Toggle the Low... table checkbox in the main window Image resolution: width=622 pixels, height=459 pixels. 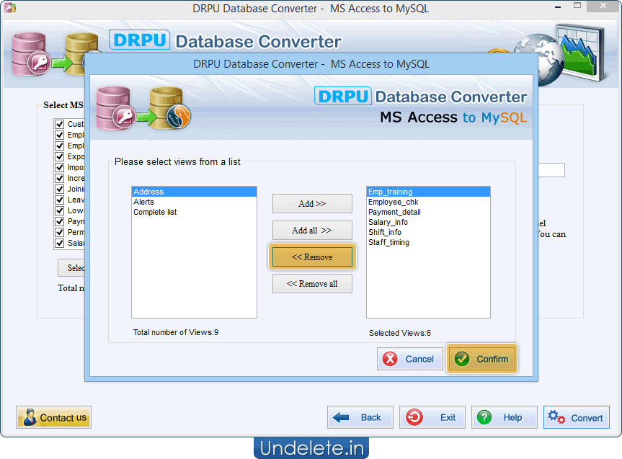pyautogui.click(x=60, y=210)
